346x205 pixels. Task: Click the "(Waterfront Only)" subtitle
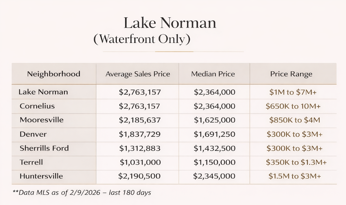(142, 39)
